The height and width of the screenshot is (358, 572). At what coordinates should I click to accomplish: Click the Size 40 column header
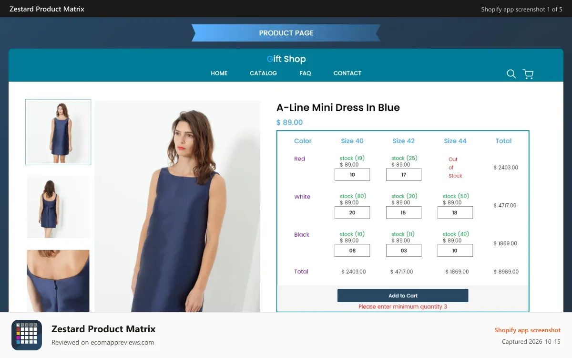click(x=352, y=141)
